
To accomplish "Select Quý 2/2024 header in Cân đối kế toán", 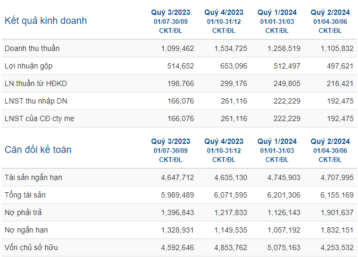I will (330, 141).
